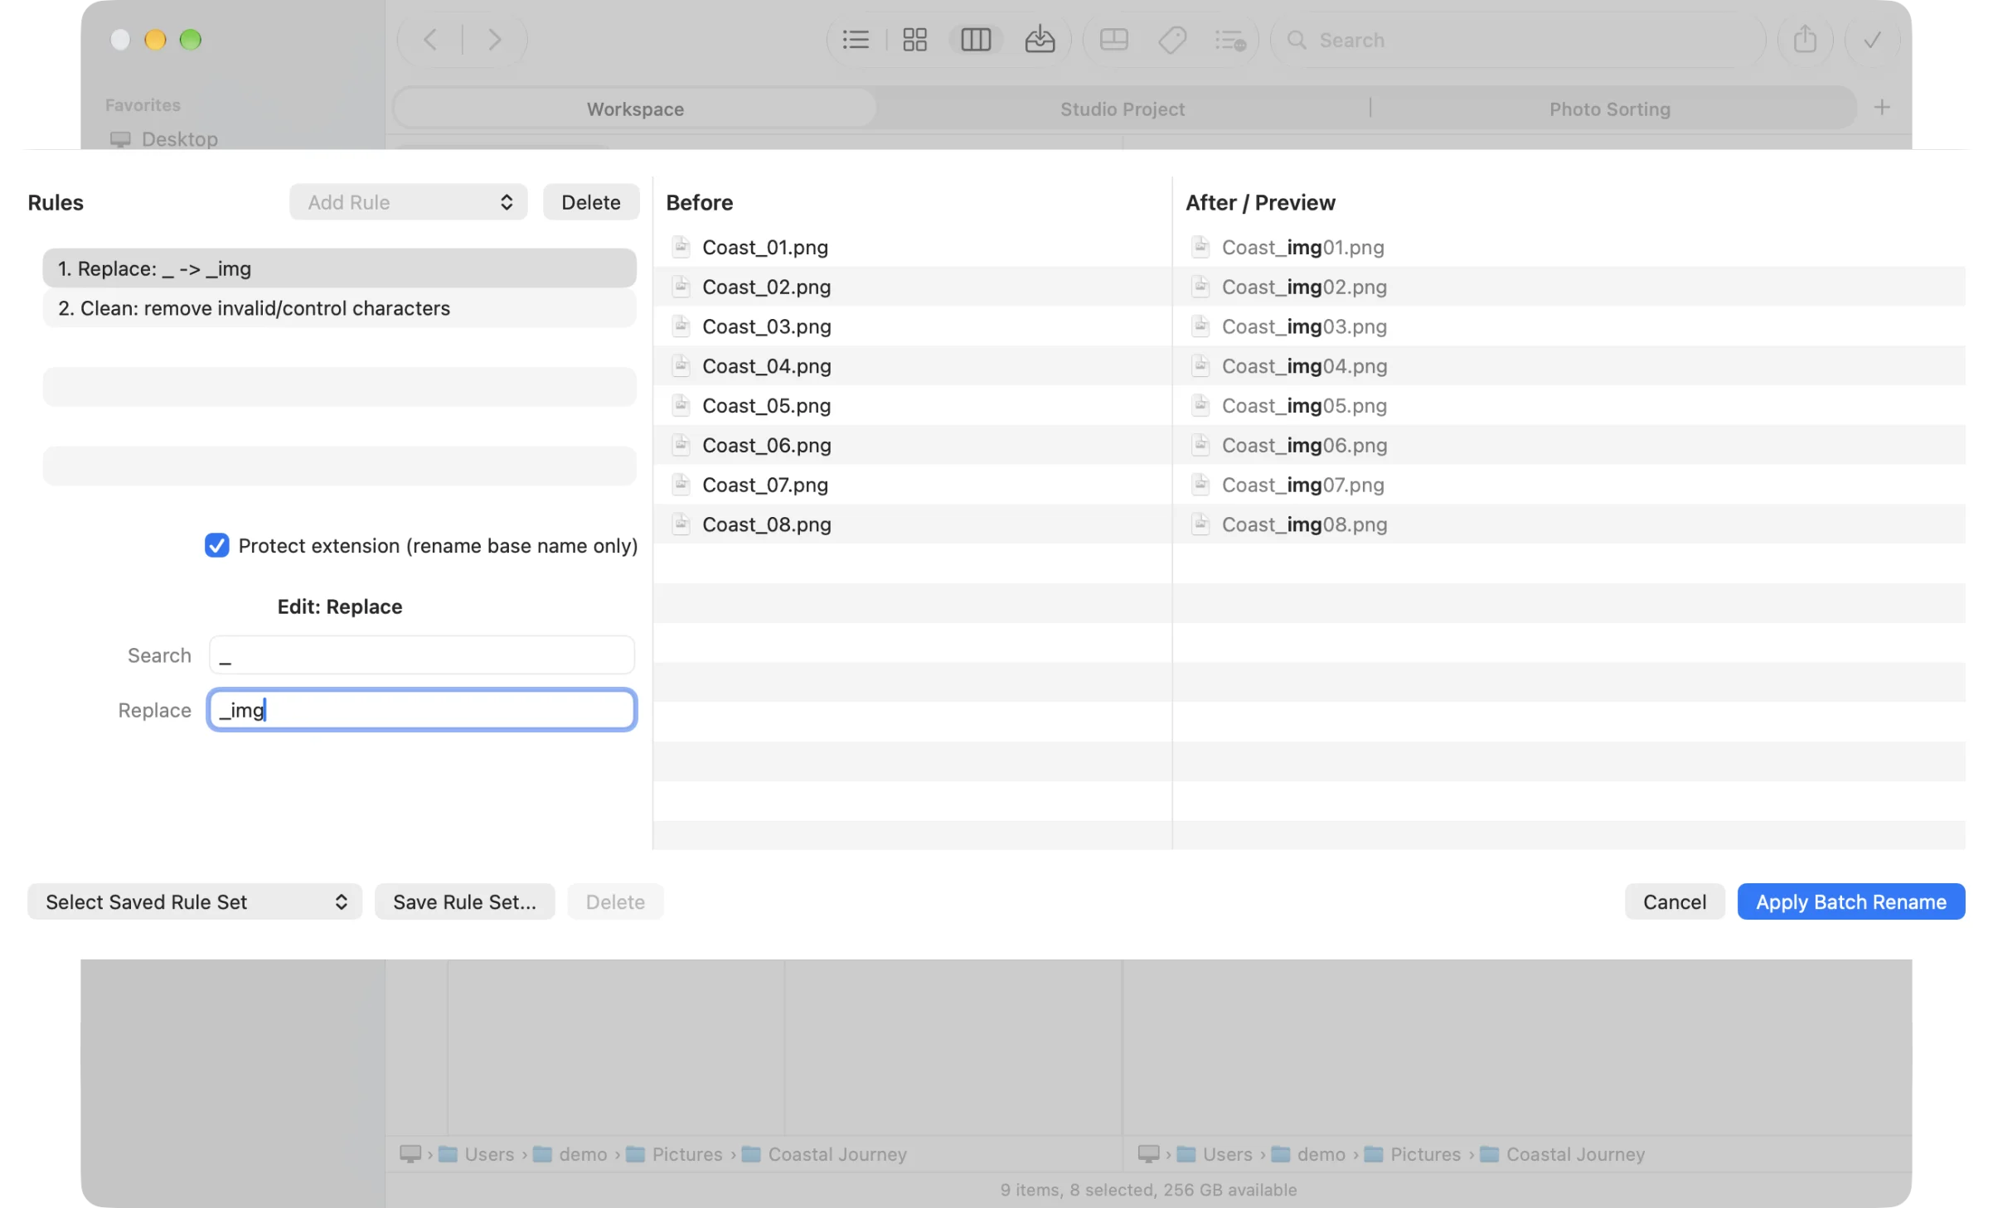Click the checkmark toolbar icon

click(x=1872, y=40)
